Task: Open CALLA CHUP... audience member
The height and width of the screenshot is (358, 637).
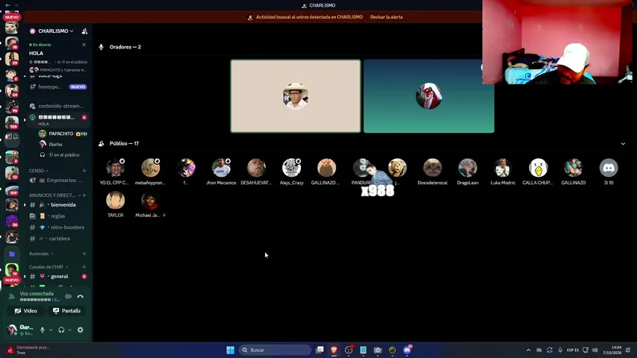Action: click(x=538, y=172)
